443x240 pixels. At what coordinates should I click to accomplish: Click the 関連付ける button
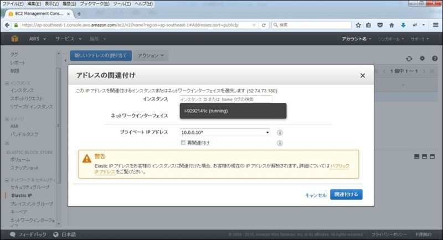pyautogui.click(x=346, y=195)
